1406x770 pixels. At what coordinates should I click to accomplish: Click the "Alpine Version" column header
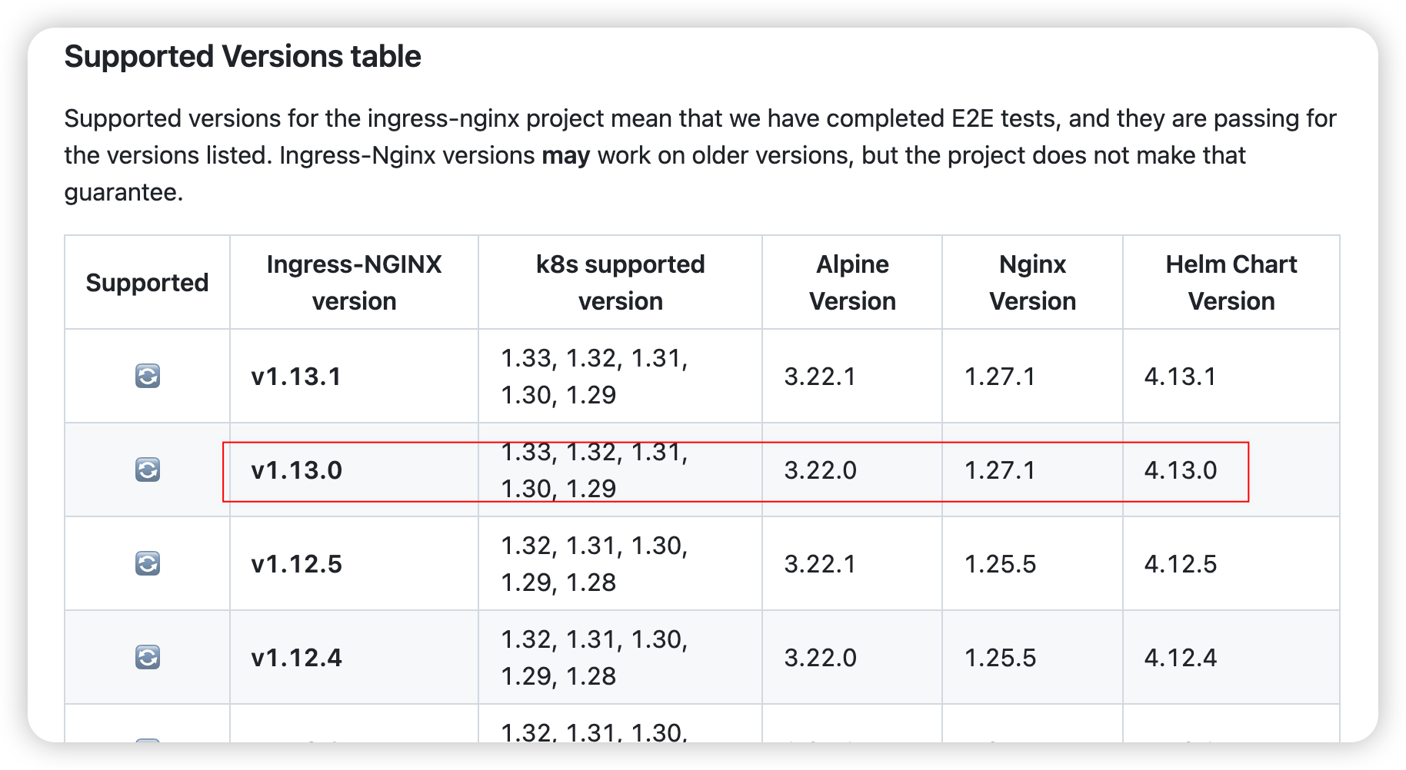[x=852, y=283]
